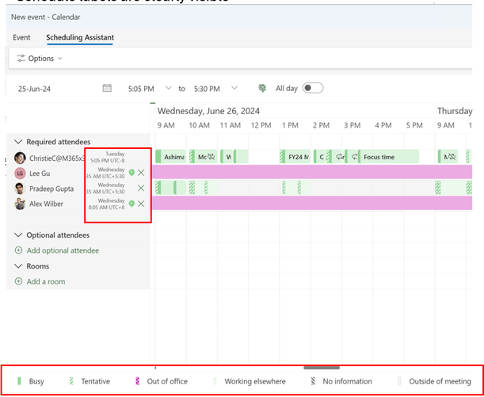This screenshot has height=397, width=484.
Task: Collapse the Rooms section
Action: [x=19, y=266]
